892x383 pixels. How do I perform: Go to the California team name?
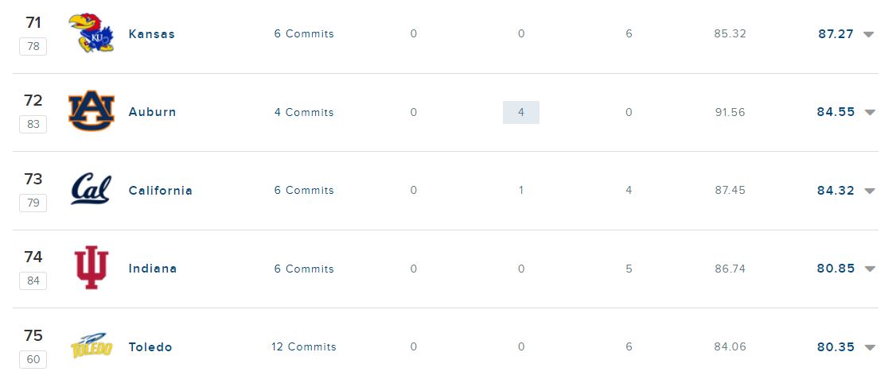160,191
